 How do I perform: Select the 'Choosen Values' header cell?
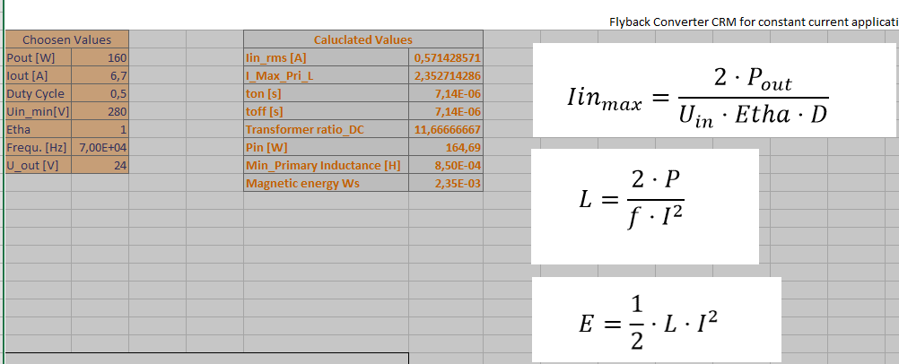pyautogui.click(x=67, y=39)
